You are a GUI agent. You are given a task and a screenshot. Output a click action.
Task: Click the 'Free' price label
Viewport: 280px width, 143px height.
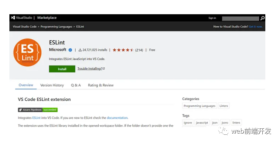pyautogui.click(x=152, y=50)
